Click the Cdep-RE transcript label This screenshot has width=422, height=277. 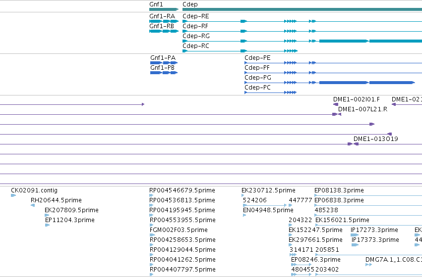click(196, 16)
